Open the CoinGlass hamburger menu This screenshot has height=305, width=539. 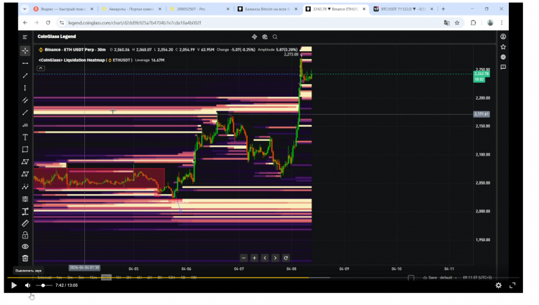click(25, 36)
